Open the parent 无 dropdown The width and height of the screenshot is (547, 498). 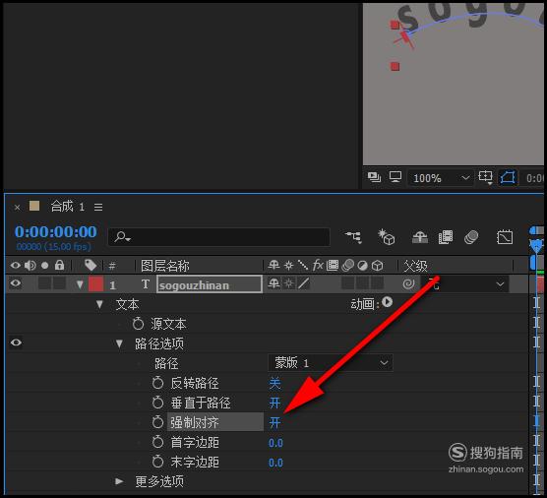coord(465,284)
